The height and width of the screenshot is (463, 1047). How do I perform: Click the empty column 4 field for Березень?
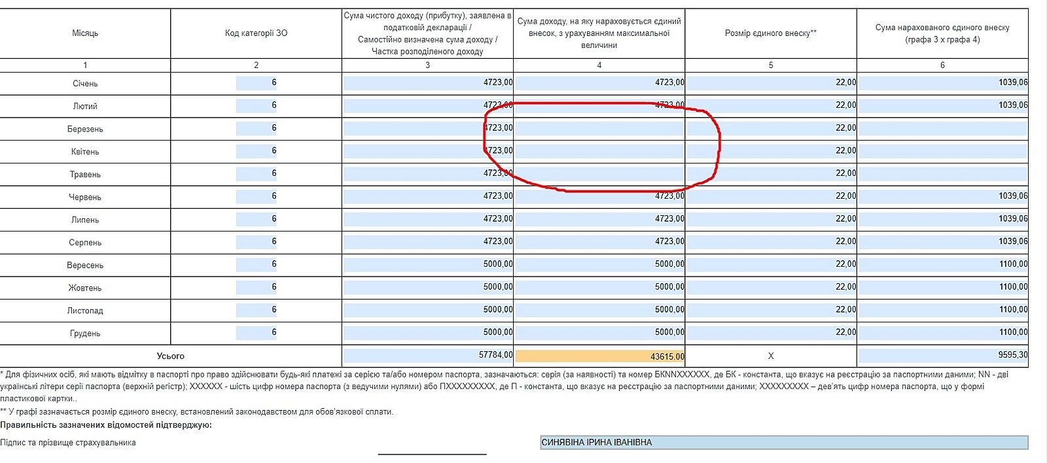coord(599,128)
